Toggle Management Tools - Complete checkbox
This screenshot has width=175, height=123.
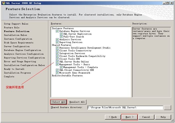tap(61, 67)
